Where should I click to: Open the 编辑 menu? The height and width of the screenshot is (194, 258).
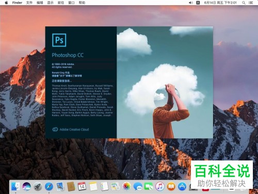click(x=40, y=3)
